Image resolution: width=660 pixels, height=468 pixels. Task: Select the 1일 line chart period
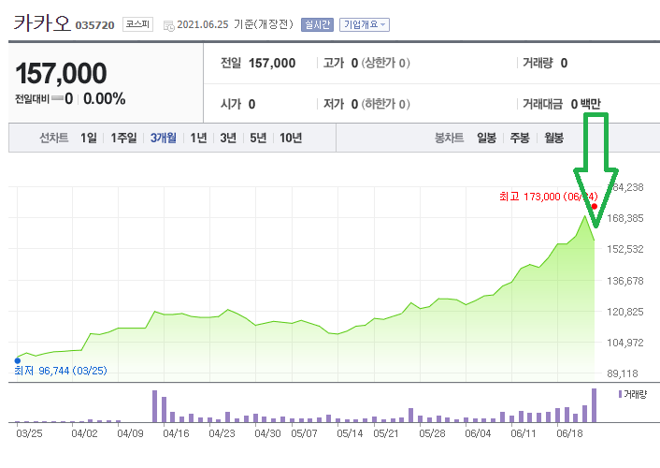tap(89, 138)
